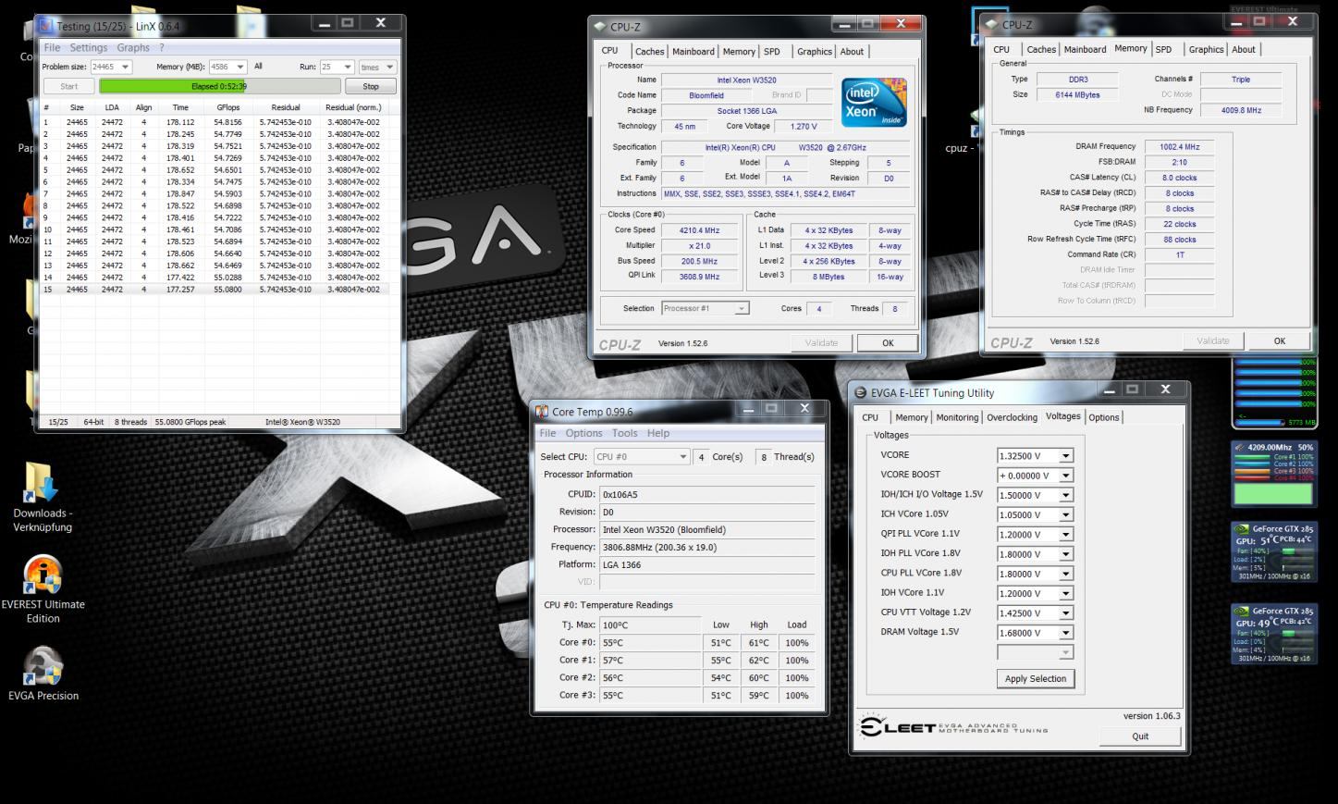
Task: Switch to Mainboard tab in CPU-Z processor window
Action: tap(694, 52)
